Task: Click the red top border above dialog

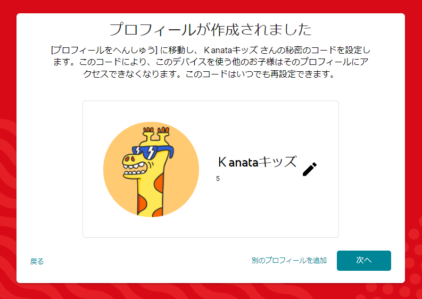Action: [x=211, y=6]
